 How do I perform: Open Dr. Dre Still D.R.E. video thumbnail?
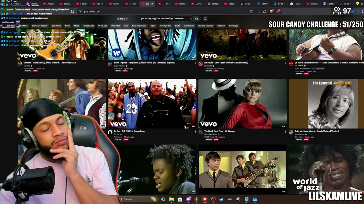(152, 103)
